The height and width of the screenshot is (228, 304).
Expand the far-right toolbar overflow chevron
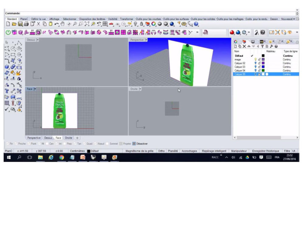(297, 33)
